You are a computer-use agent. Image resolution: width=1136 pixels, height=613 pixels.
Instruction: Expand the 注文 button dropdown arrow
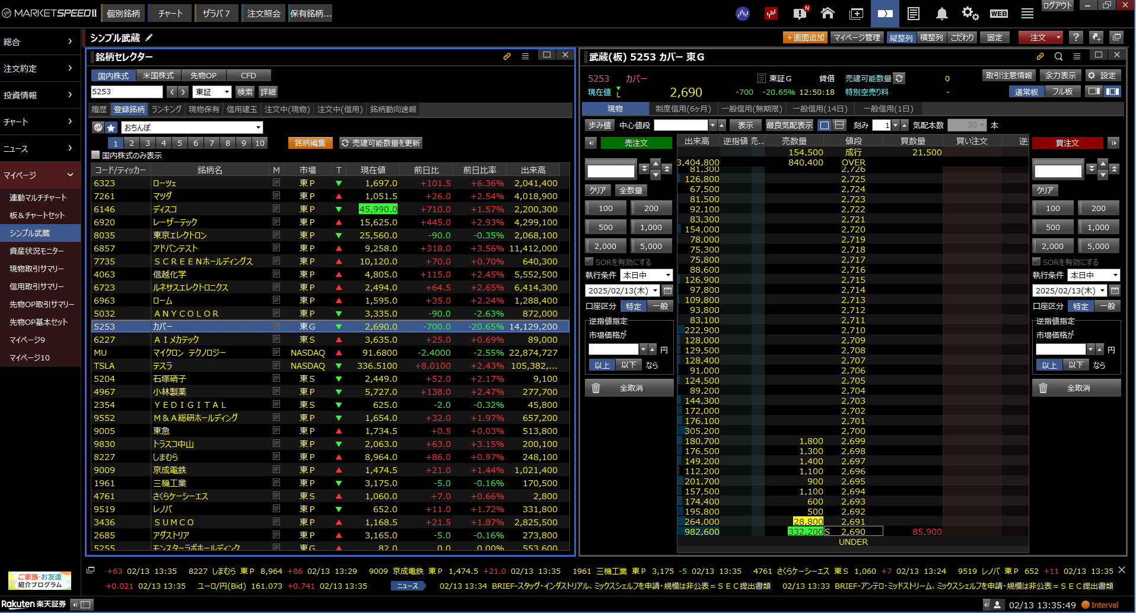click(x=1058, y=37)
